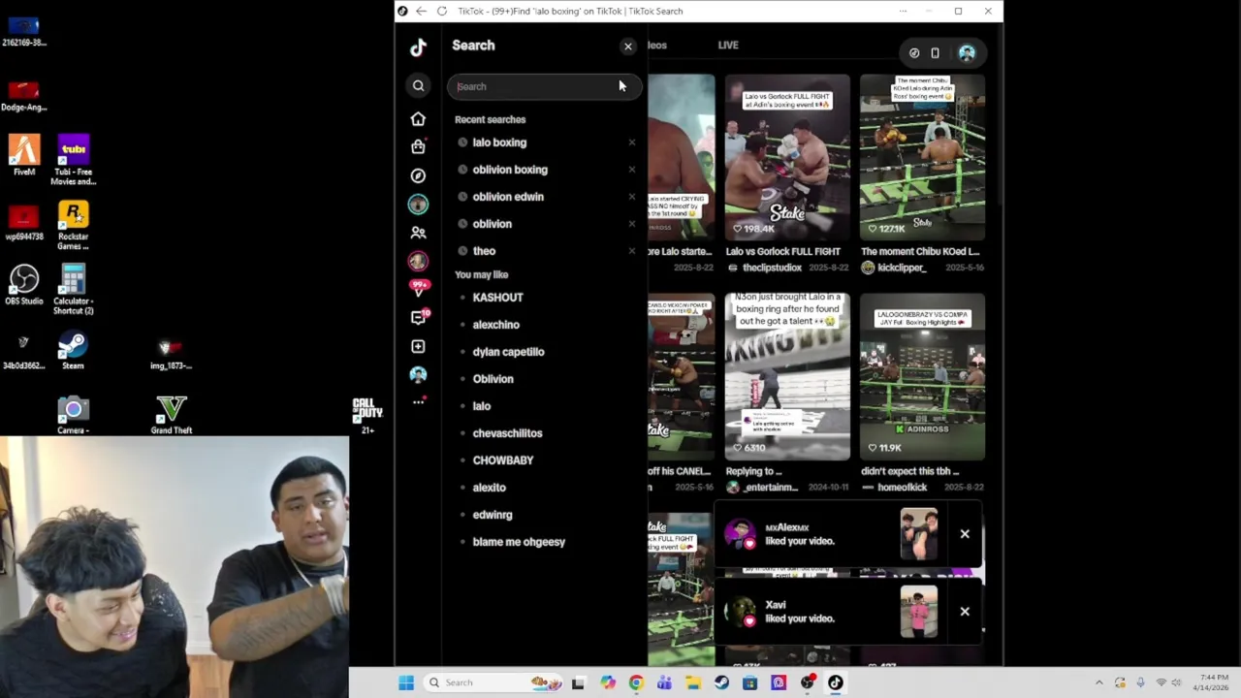
Task: Go to TikTok Home (For You) icon
Action: [x=418, y=118]
